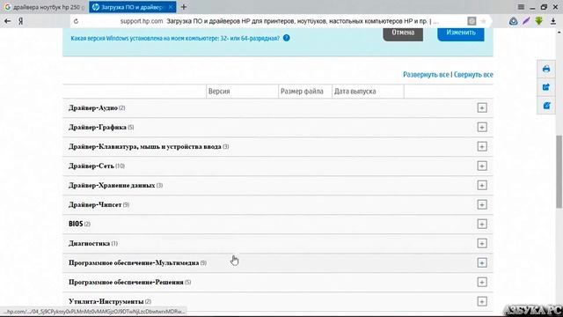The image size is (563, 317).
Task: Open the 32- or 64-bit Windows version link
Action: click(x=175, y=38)
